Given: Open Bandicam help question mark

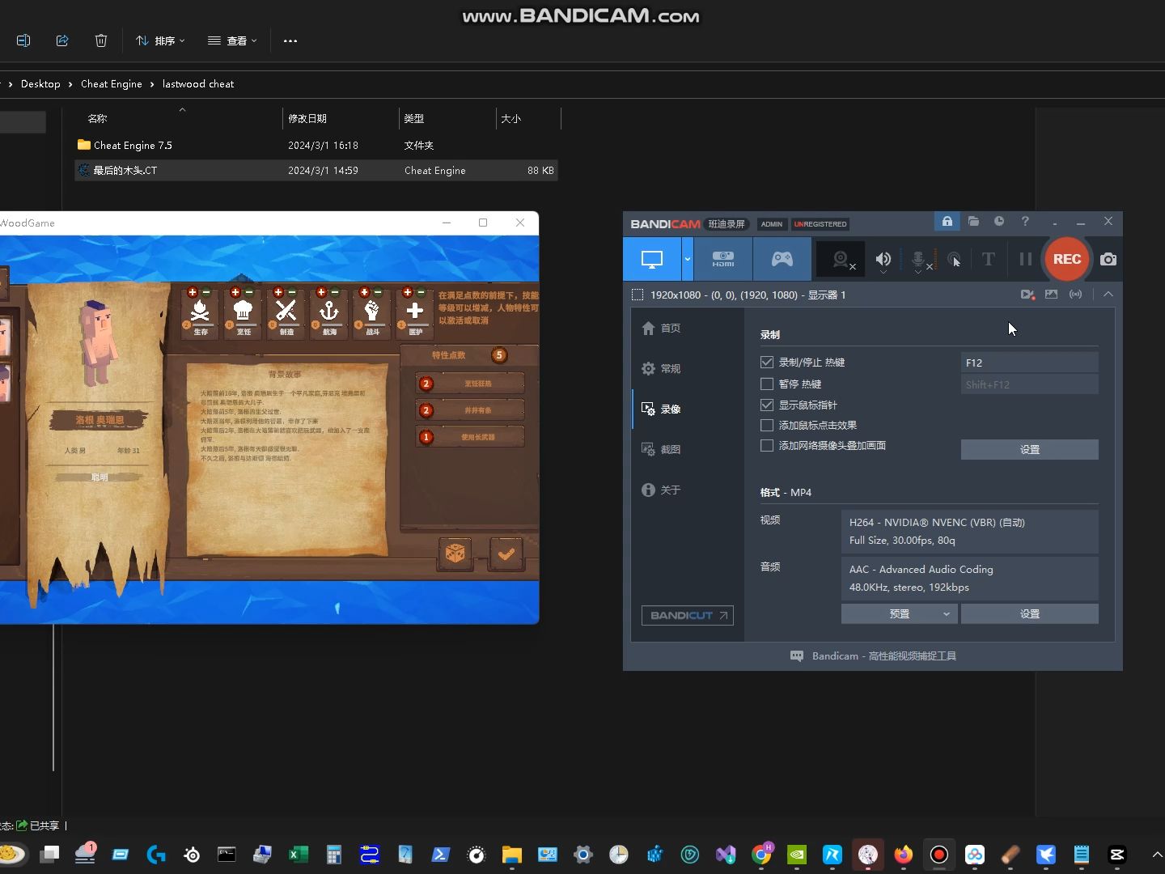Looking at the screenshot, I should [1025, 221].
